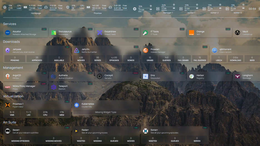Image resolution: width=260 pixels, height=146 pixels.
Task: Open Excalidraw via its icon
Action: [x=100, y=33]
